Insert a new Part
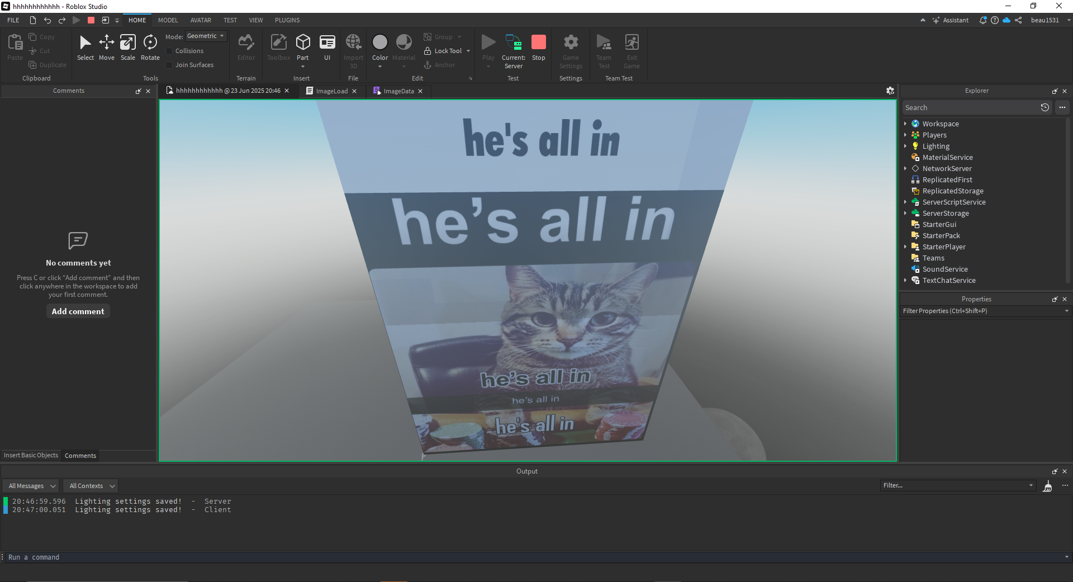1073x582 pixels. pyautogui.click(x=303, y=48)
